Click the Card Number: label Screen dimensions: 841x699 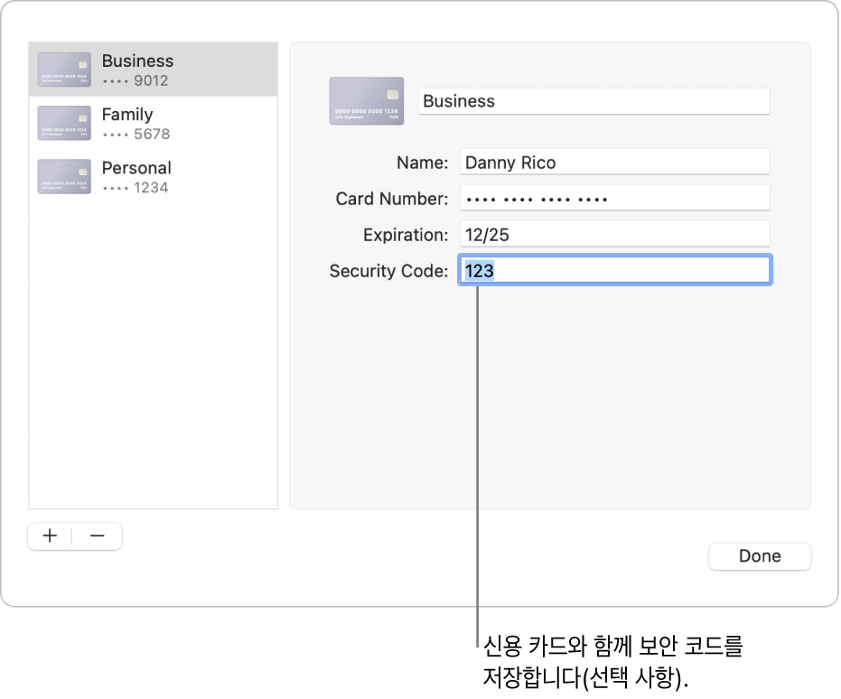[x=391, y=199]
